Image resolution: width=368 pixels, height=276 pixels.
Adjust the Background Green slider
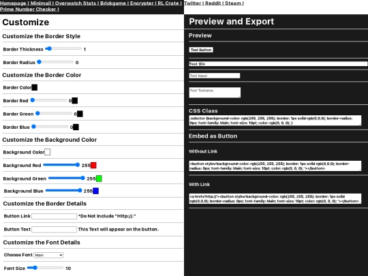[67, 178]
